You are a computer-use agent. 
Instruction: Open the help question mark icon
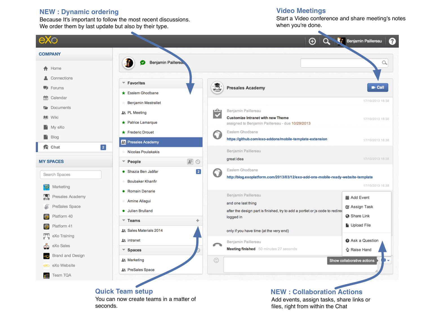pos(392,41)
